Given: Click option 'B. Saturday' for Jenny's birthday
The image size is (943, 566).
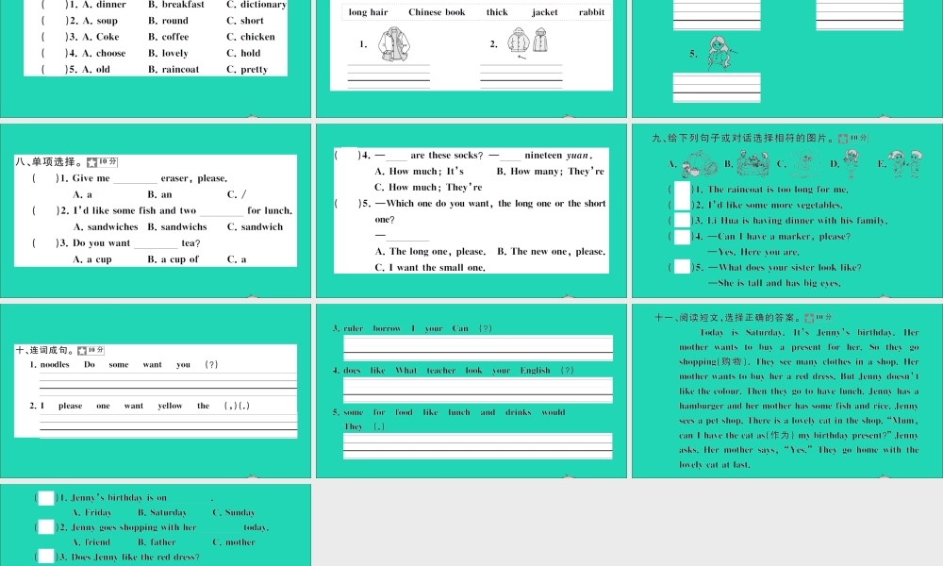Looking at the screenshot, I should (x=162, y=512).
